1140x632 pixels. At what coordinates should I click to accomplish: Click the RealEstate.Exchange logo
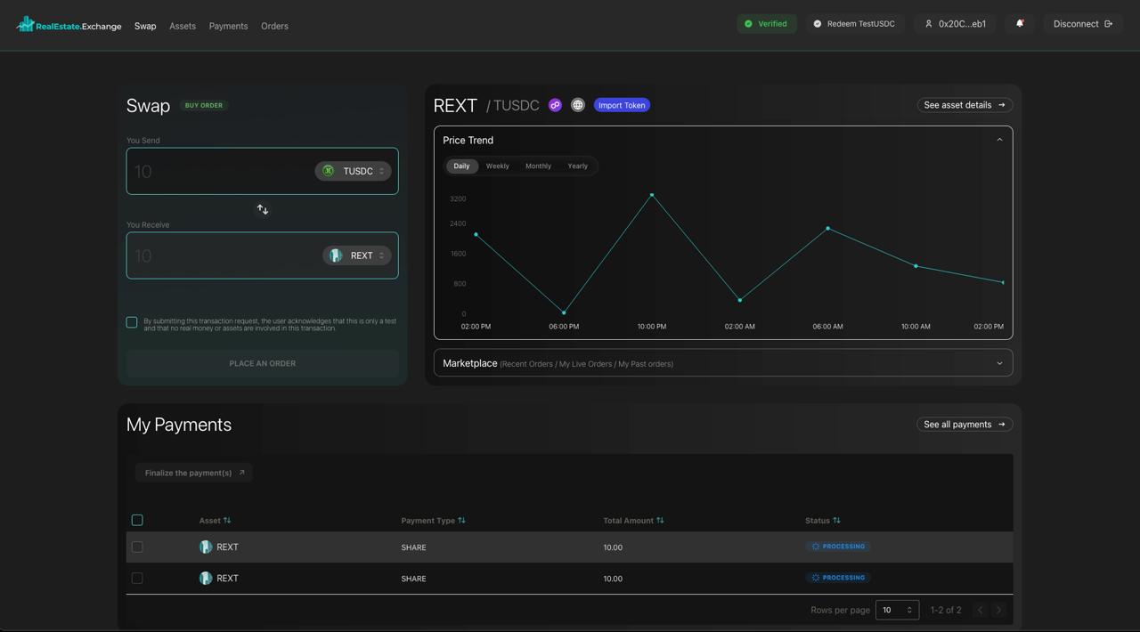(x=69, y=25)
